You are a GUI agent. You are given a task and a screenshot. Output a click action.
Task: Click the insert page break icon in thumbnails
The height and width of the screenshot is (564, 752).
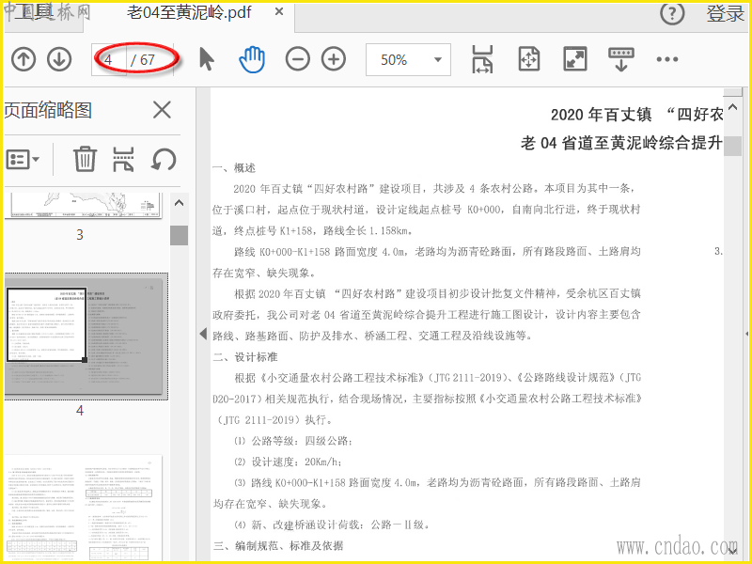point(123,159)
